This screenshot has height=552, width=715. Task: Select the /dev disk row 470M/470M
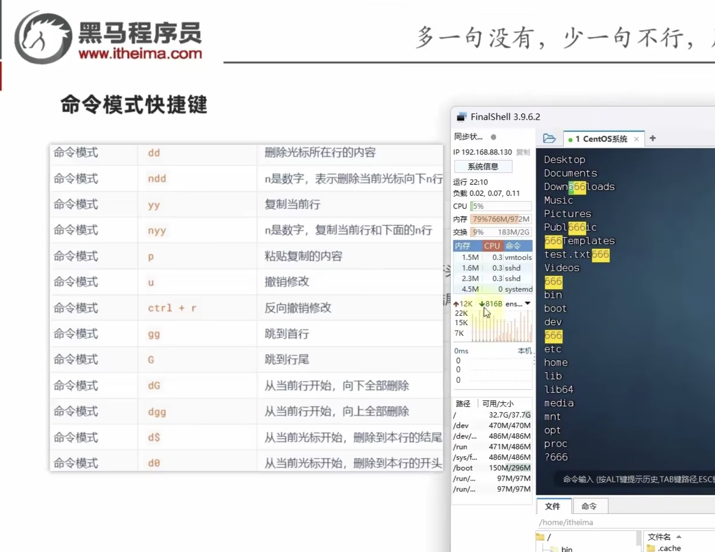492,426
